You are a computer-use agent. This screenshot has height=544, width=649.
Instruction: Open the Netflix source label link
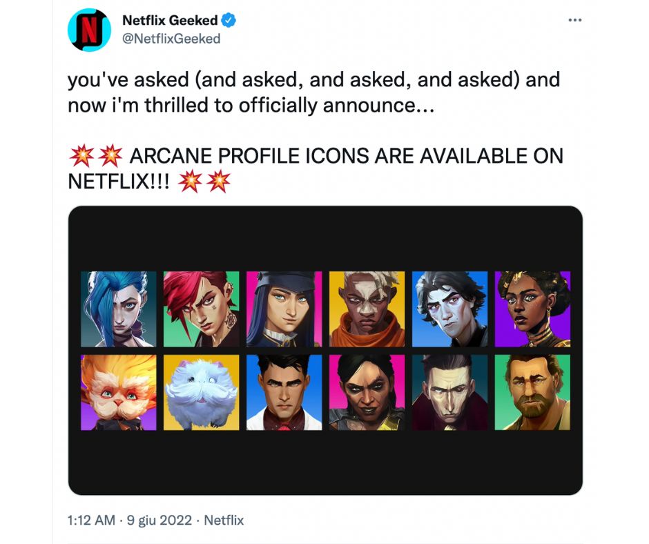click(224, 520)
